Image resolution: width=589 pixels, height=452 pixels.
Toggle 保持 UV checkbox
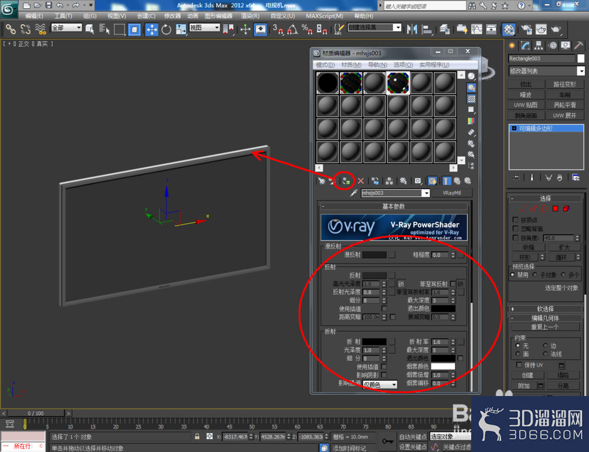pos(519,365)
